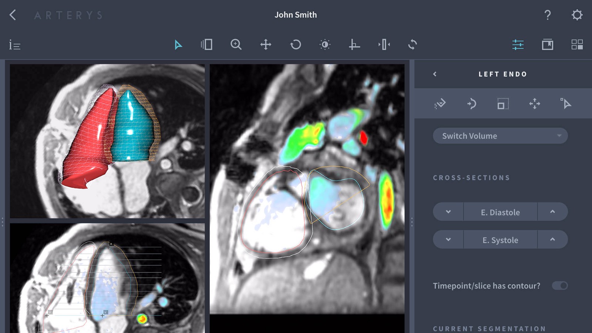Open the series list panel icon
The image size is (592, 333).
click(x=15, y=45)
